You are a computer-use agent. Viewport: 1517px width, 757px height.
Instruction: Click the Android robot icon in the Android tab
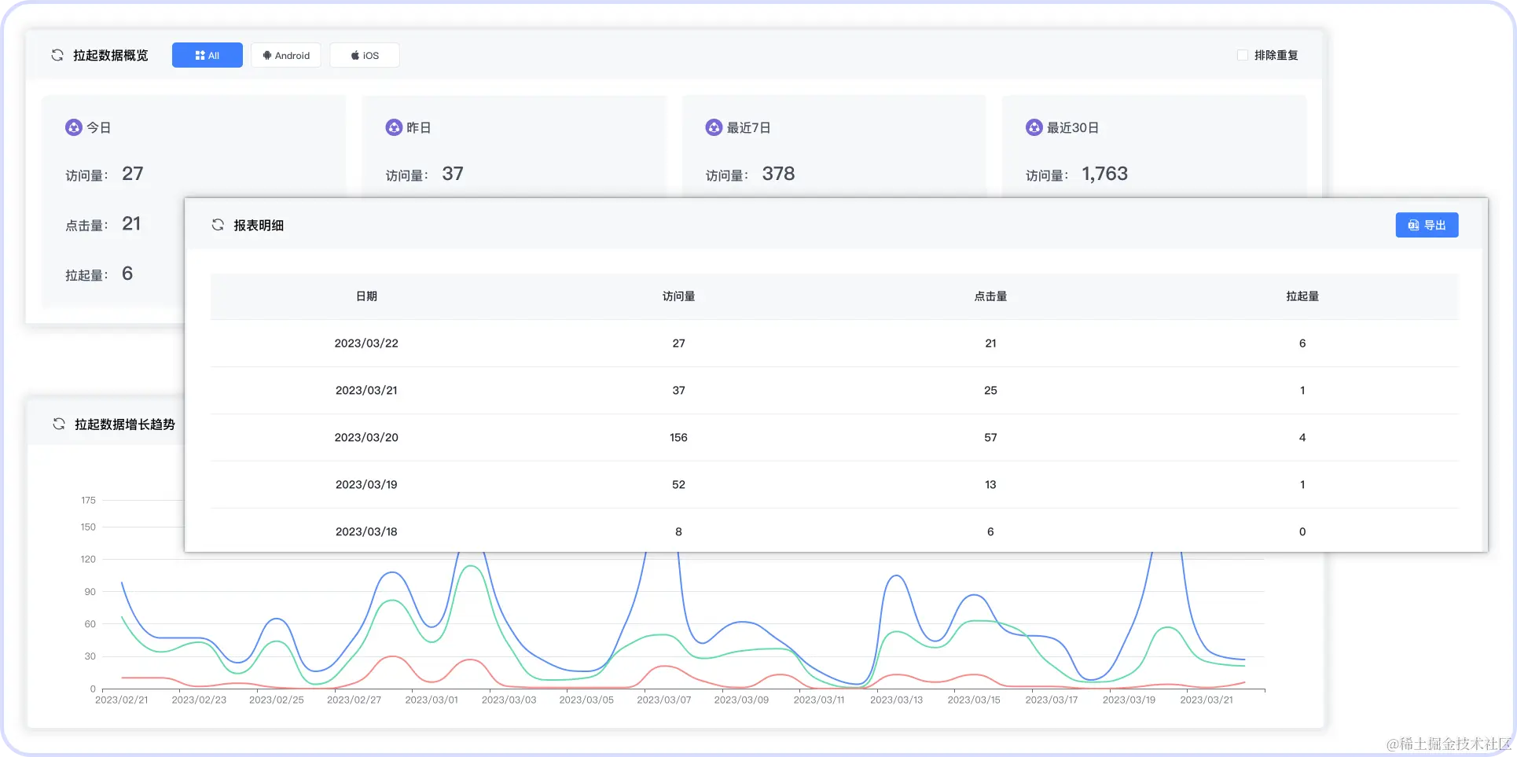(x=267, y=55)
